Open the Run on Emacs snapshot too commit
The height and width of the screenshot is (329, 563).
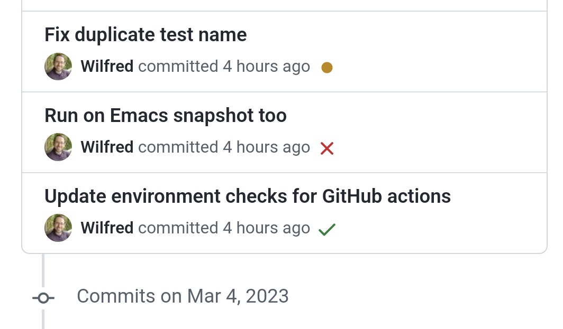[x=165, y=116]
